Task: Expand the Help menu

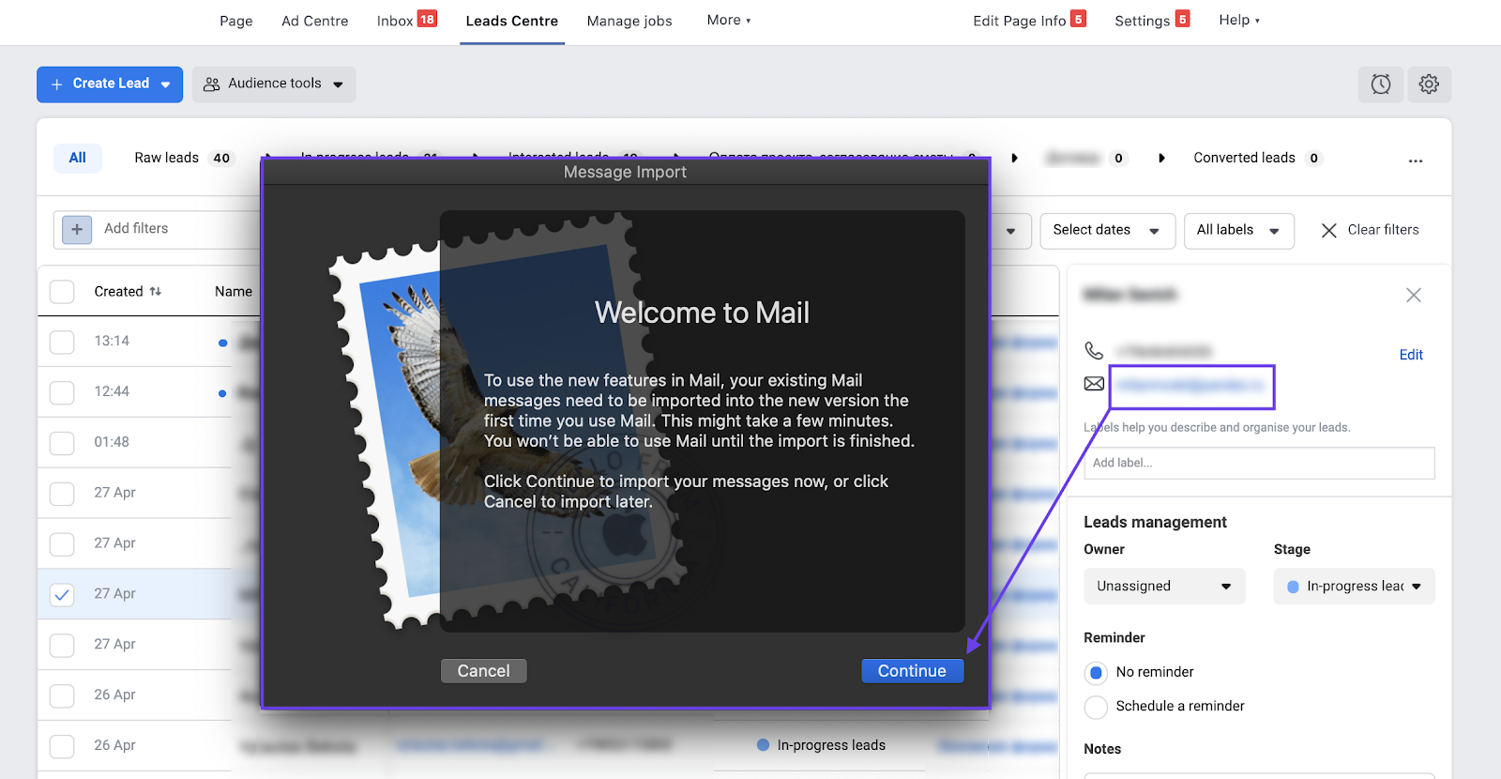Action: [1239, 20]
